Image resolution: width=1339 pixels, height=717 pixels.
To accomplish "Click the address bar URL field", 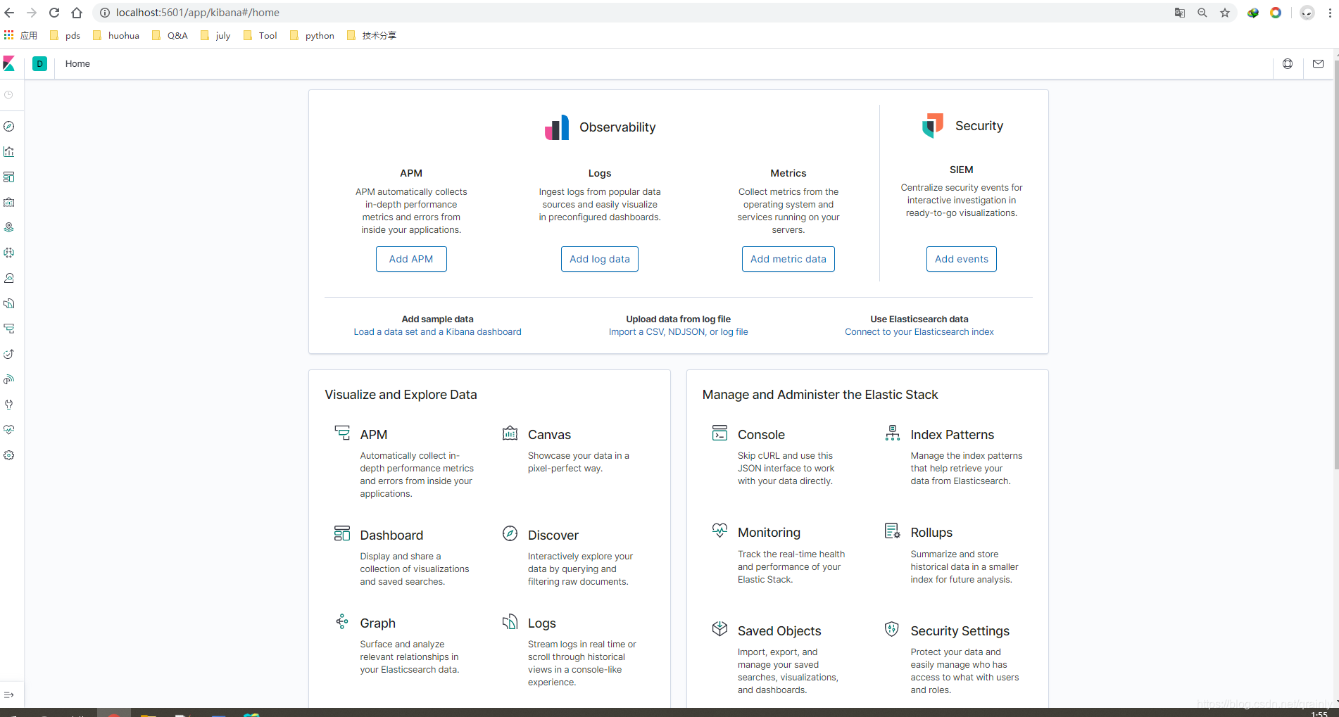I will click(634, 13).
